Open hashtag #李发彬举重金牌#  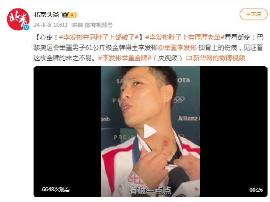tap(125, 58)
